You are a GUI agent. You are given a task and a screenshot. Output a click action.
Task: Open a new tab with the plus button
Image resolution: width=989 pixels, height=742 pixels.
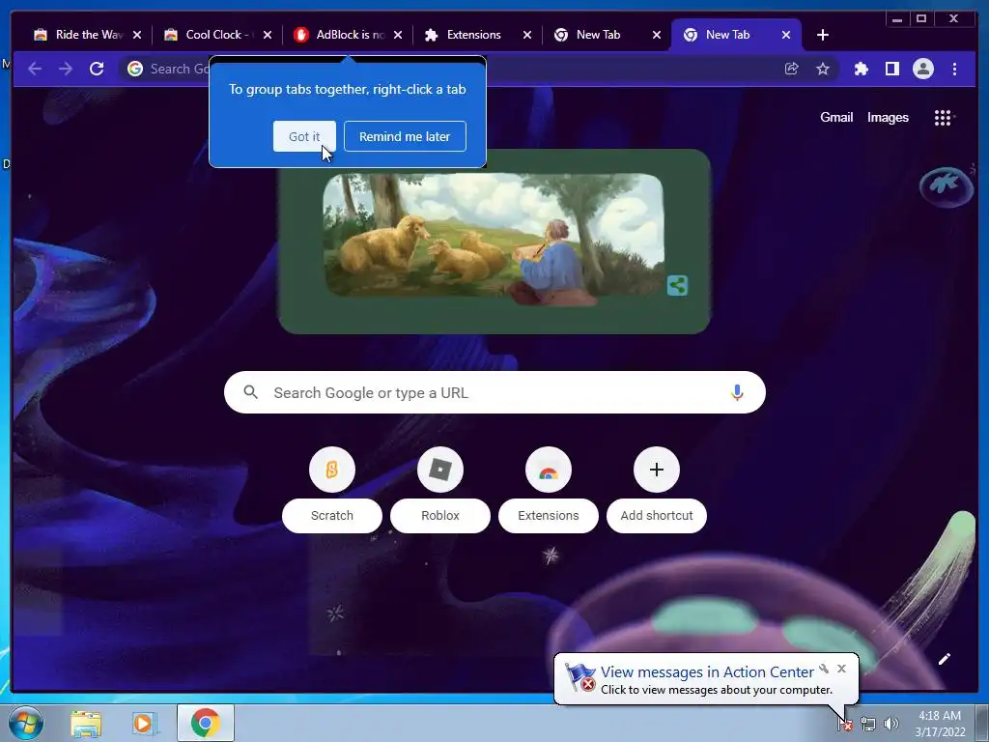823,35
